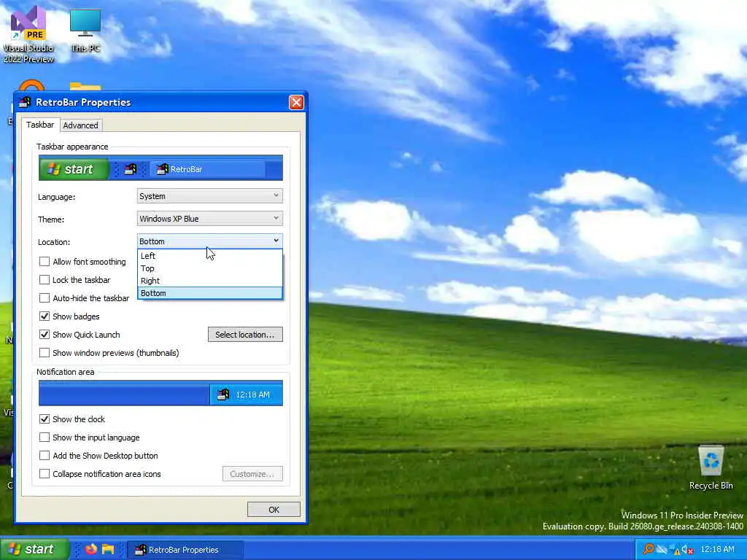Click the RetroBar Properties title bar text

coord(83,102)
